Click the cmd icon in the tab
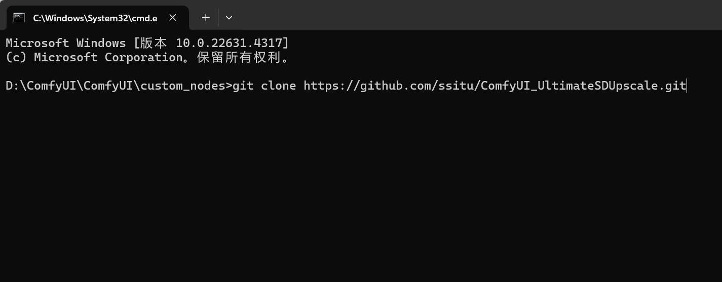The image size is (722, 282). coord(19,18)
